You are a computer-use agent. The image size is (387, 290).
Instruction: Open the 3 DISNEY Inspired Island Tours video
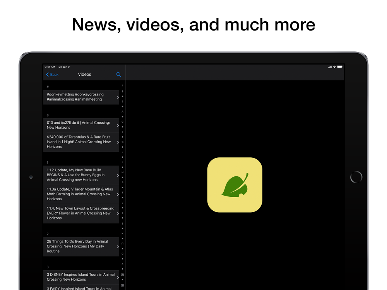click(81, 277)
